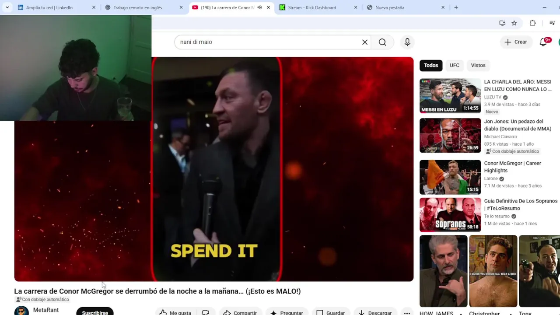Open the media control icon in toolbar
This screenshot has width=560, height=315.
point(552,23)
